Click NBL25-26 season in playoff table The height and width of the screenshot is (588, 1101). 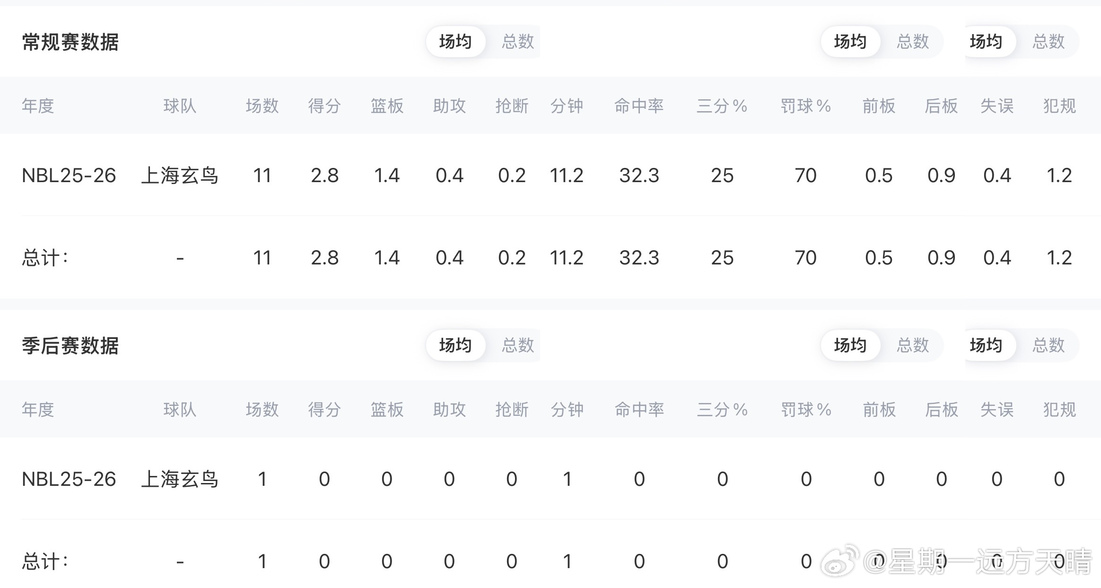tap(69, 479)
